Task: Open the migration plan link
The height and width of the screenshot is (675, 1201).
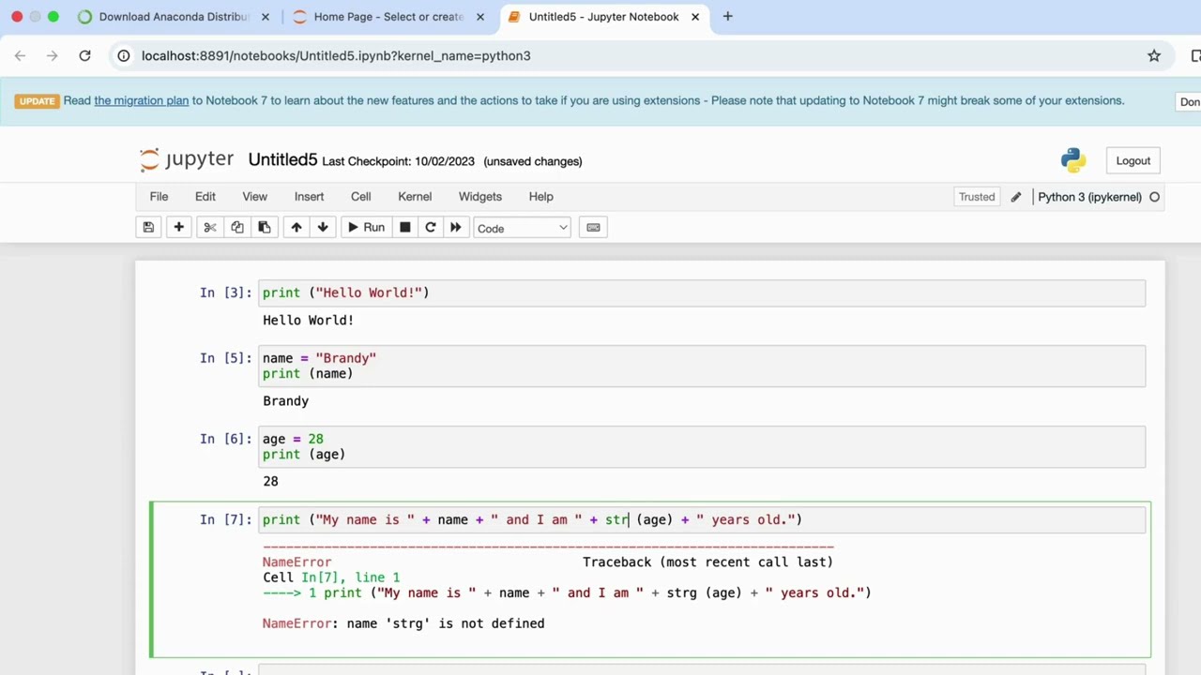Action: point(142,100)
